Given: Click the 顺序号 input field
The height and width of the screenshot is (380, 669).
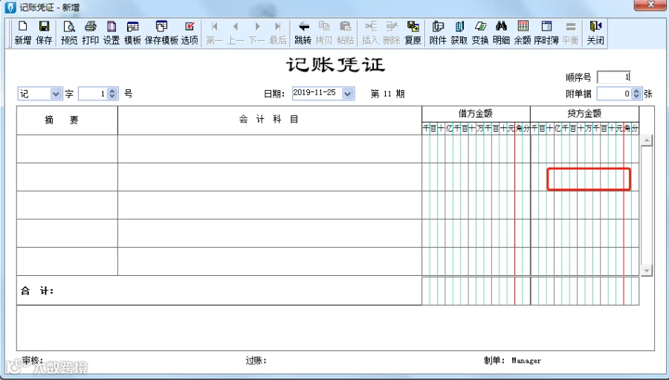Looking at the screenshot, I should click(x=613, y=77).
